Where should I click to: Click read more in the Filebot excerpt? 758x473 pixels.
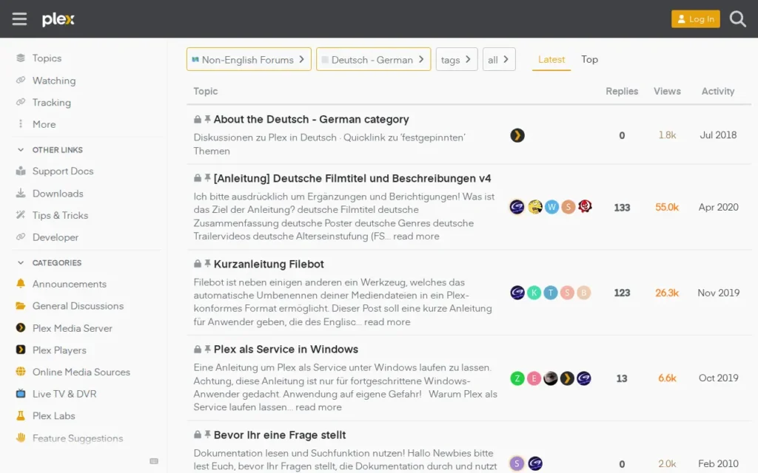pos(386,321)
